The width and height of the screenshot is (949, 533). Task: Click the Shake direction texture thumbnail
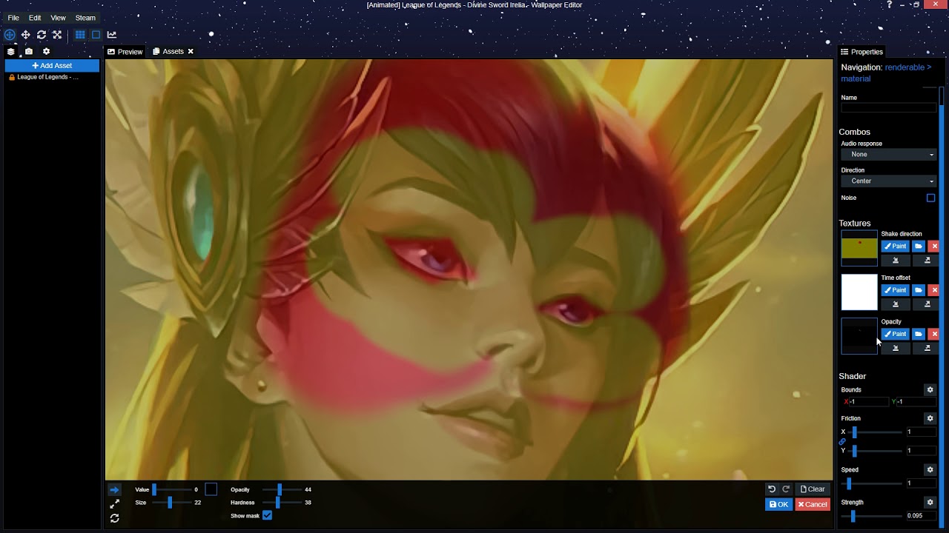[859, 248]
